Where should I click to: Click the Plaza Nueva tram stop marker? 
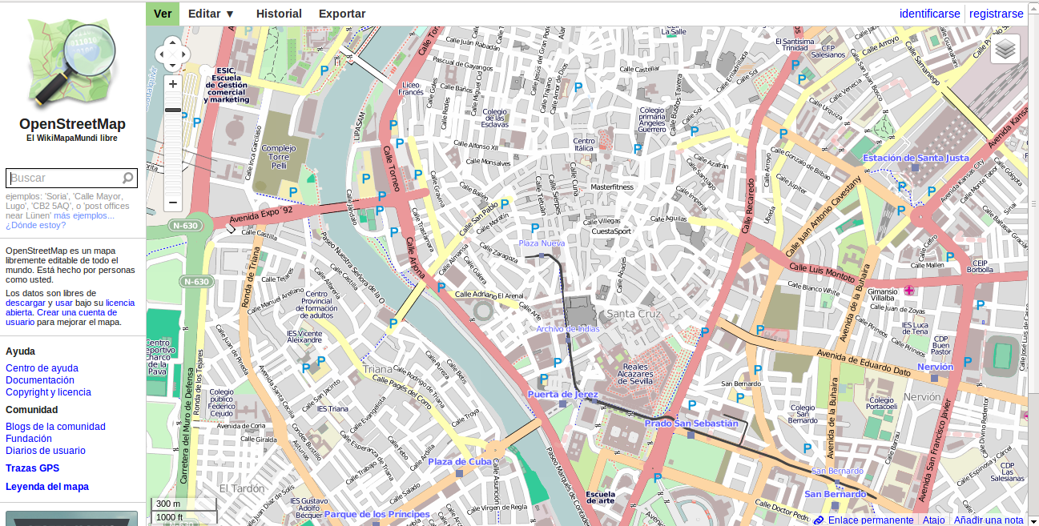click(x=542, y=255)
